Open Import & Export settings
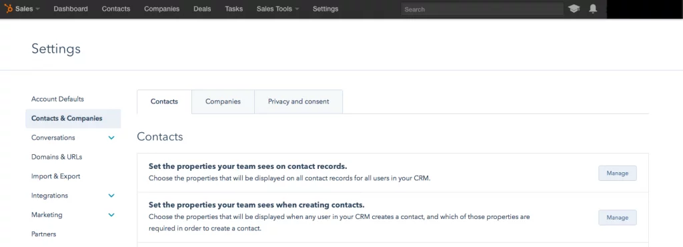Image resolution: width=683 pixels, height=247 pixels. point(56,176)
